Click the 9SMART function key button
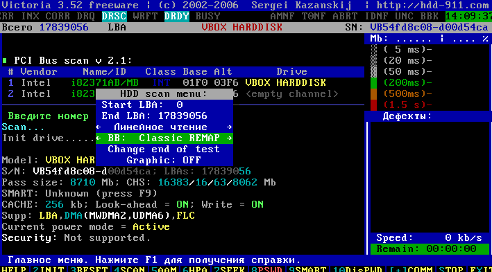Screen dimensions: 492x272 point(307,269)
